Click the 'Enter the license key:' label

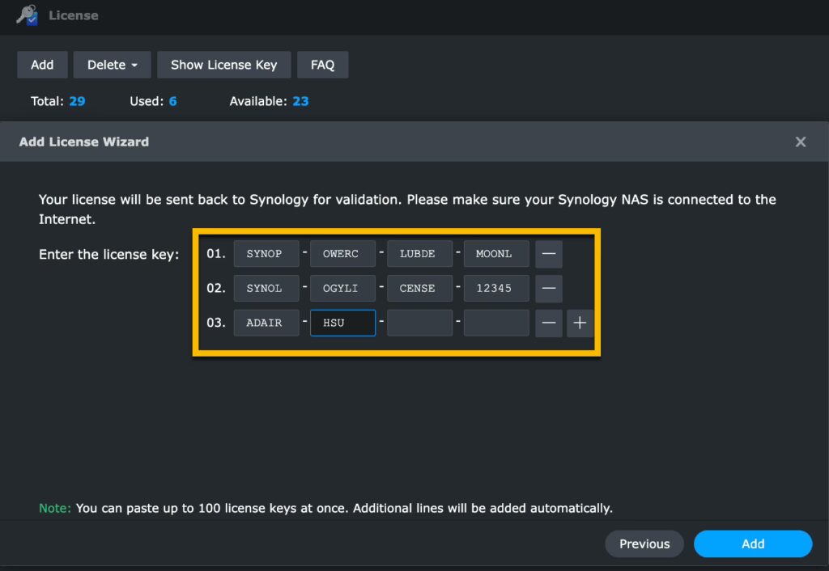[x=109, y=255]
